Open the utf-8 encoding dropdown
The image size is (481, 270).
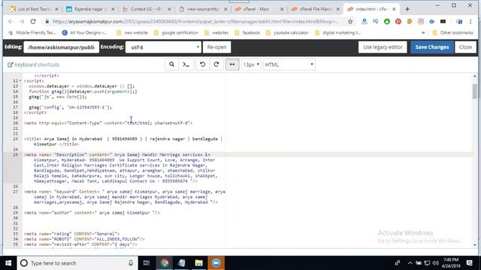[164, 47]
